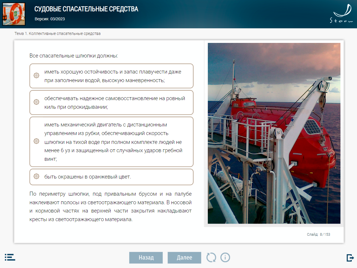Select the card about механический двигатель
The image size is (357, 268).
point(111,142)
